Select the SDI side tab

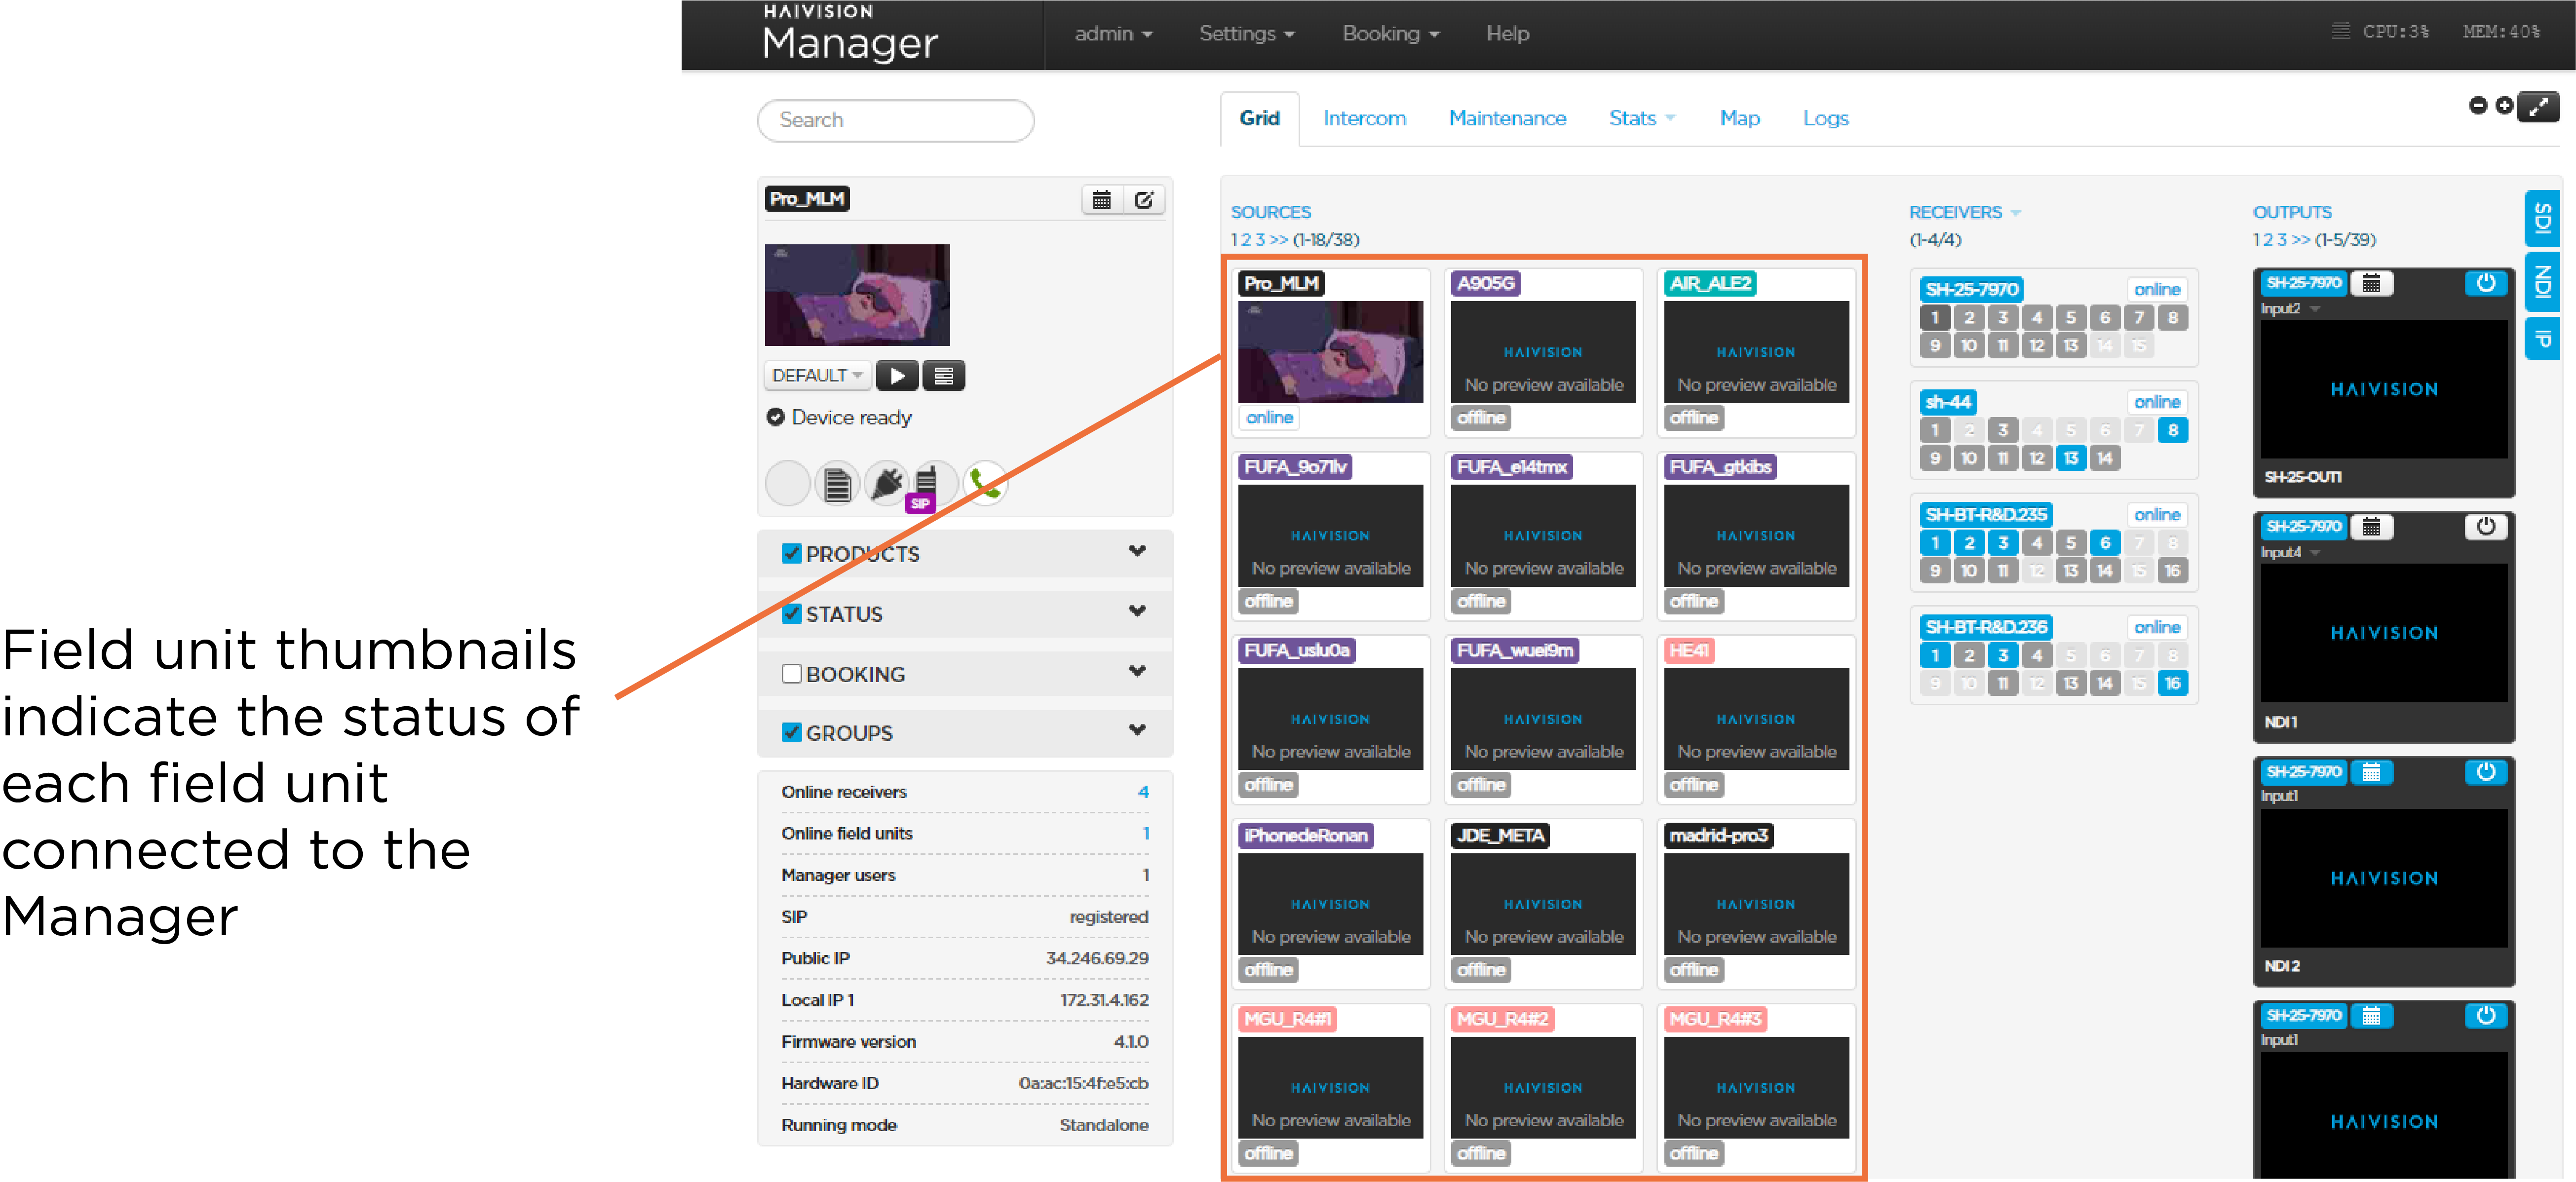[2543, 219]
